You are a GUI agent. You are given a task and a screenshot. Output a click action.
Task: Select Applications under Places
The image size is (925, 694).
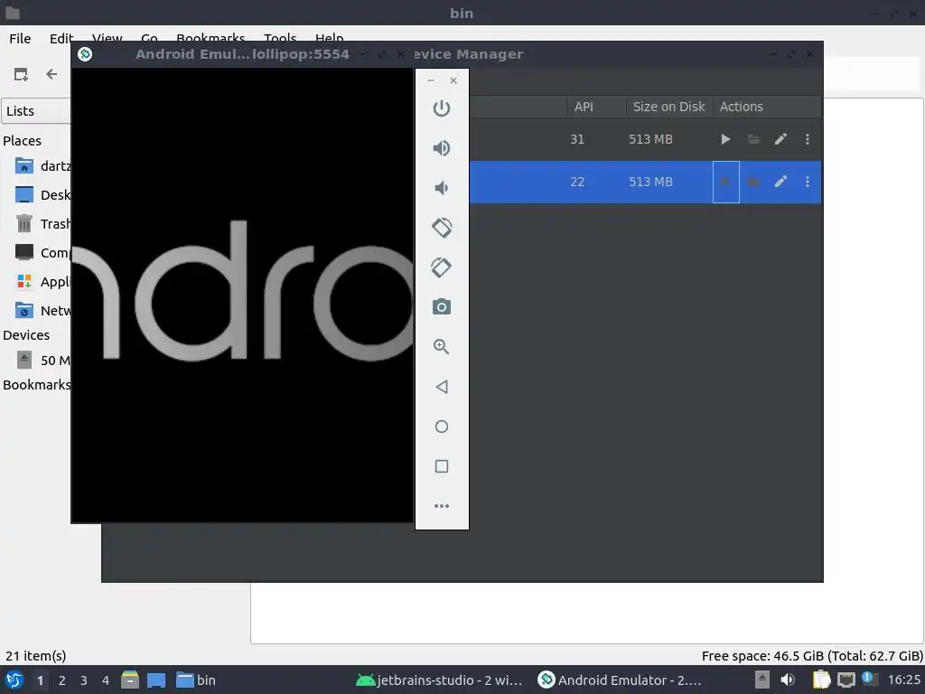pos(42,282)
